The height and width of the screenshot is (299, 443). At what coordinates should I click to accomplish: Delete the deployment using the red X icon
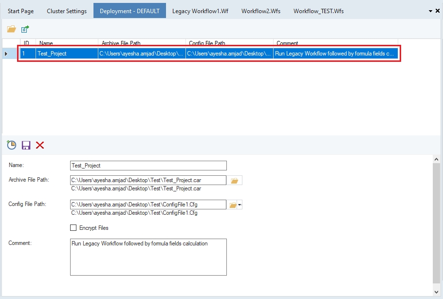click(x=40, y=145)
